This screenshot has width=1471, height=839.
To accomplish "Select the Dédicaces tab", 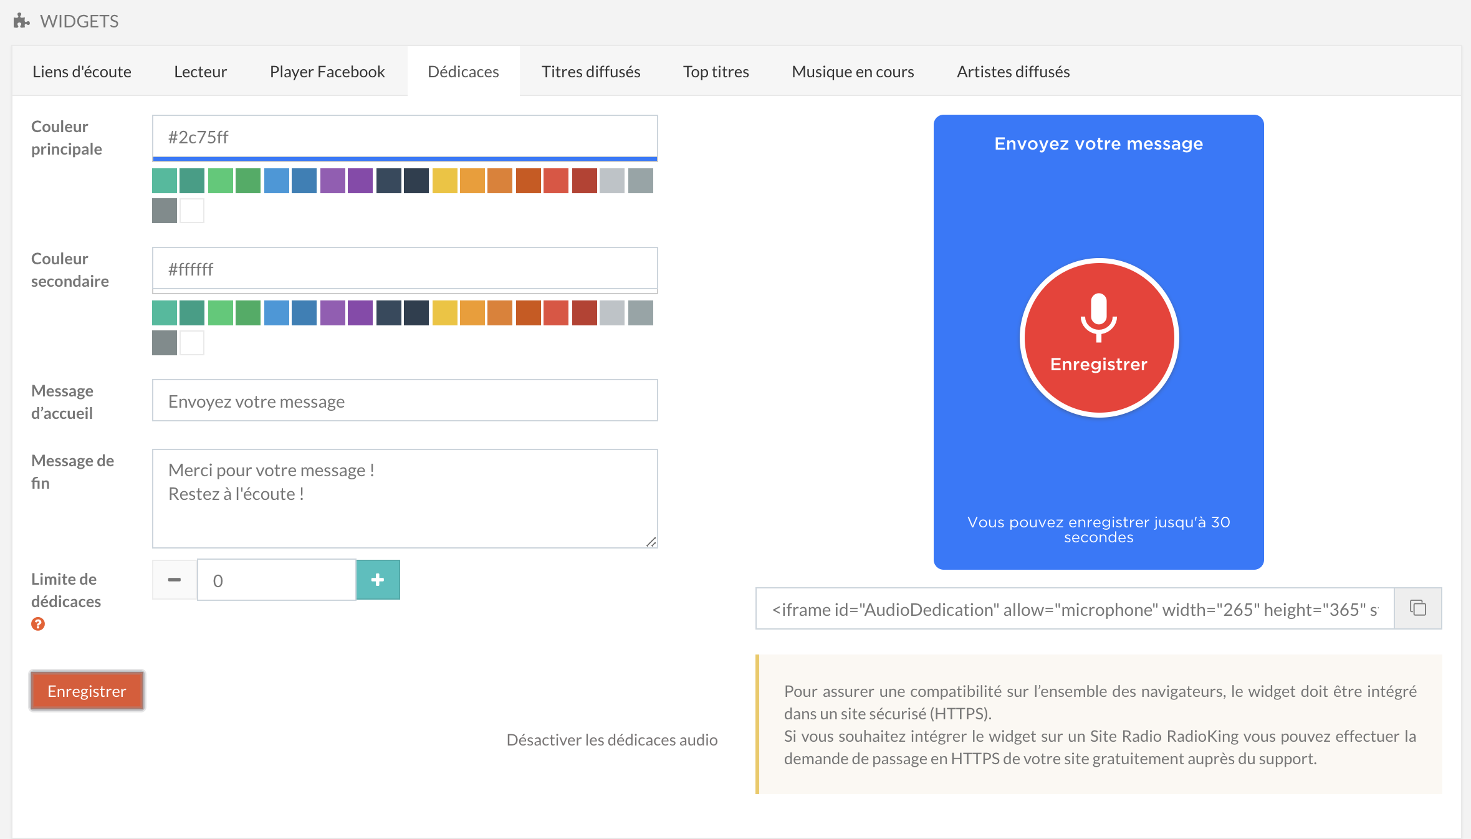I will pos(463,72).
